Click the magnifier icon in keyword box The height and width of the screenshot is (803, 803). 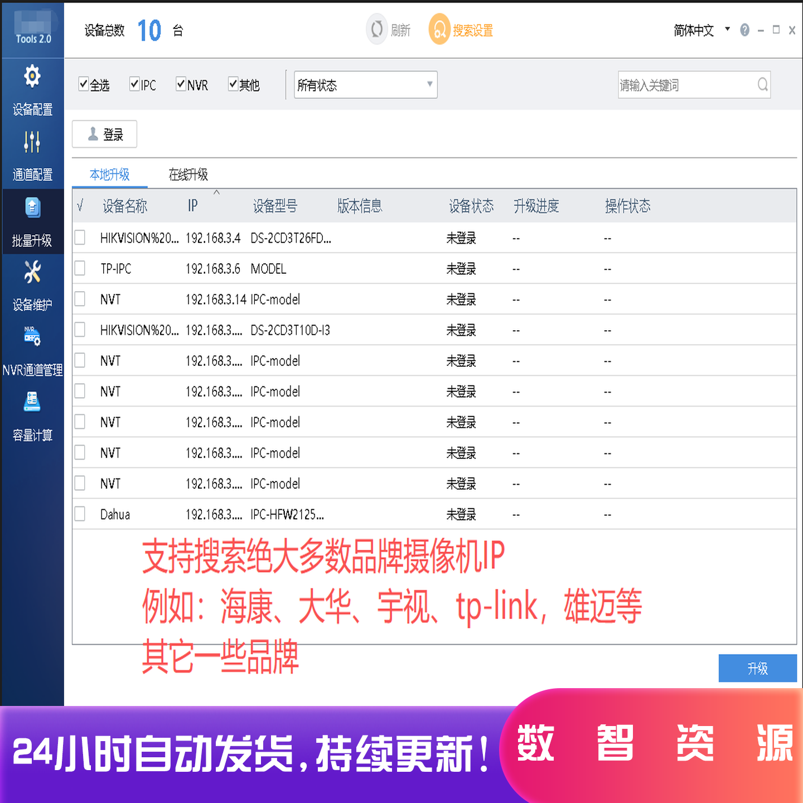(762, 85)
